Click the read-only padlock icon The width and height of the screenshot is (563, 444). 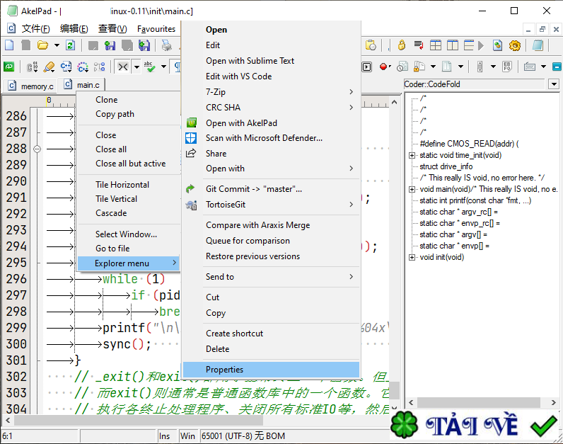tap(401, 45)
